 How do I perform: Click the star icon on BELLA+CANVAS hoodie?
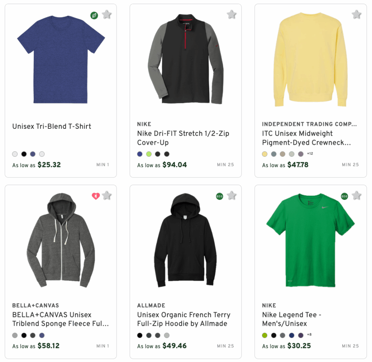coord(106,196)
